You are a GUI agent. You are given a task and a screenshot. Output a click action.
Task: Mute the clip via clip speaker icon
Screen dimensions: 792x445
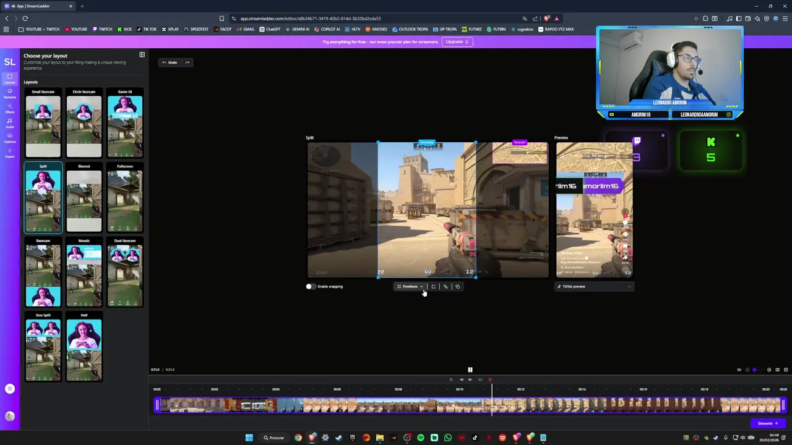pos(480,379)
